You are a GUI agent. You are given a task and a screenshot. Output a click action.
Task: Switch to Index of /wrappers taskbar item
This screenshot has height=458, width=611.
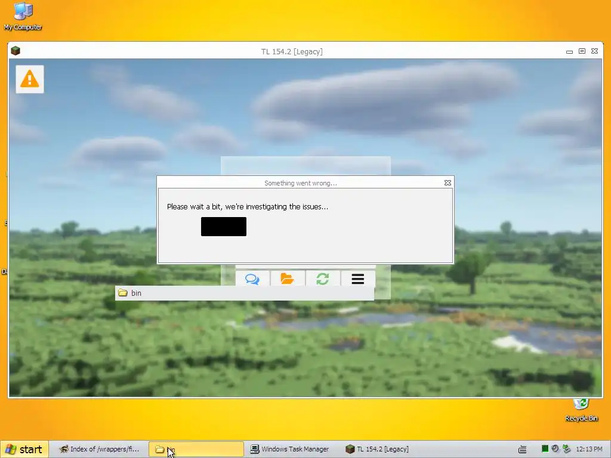(98, 450)
